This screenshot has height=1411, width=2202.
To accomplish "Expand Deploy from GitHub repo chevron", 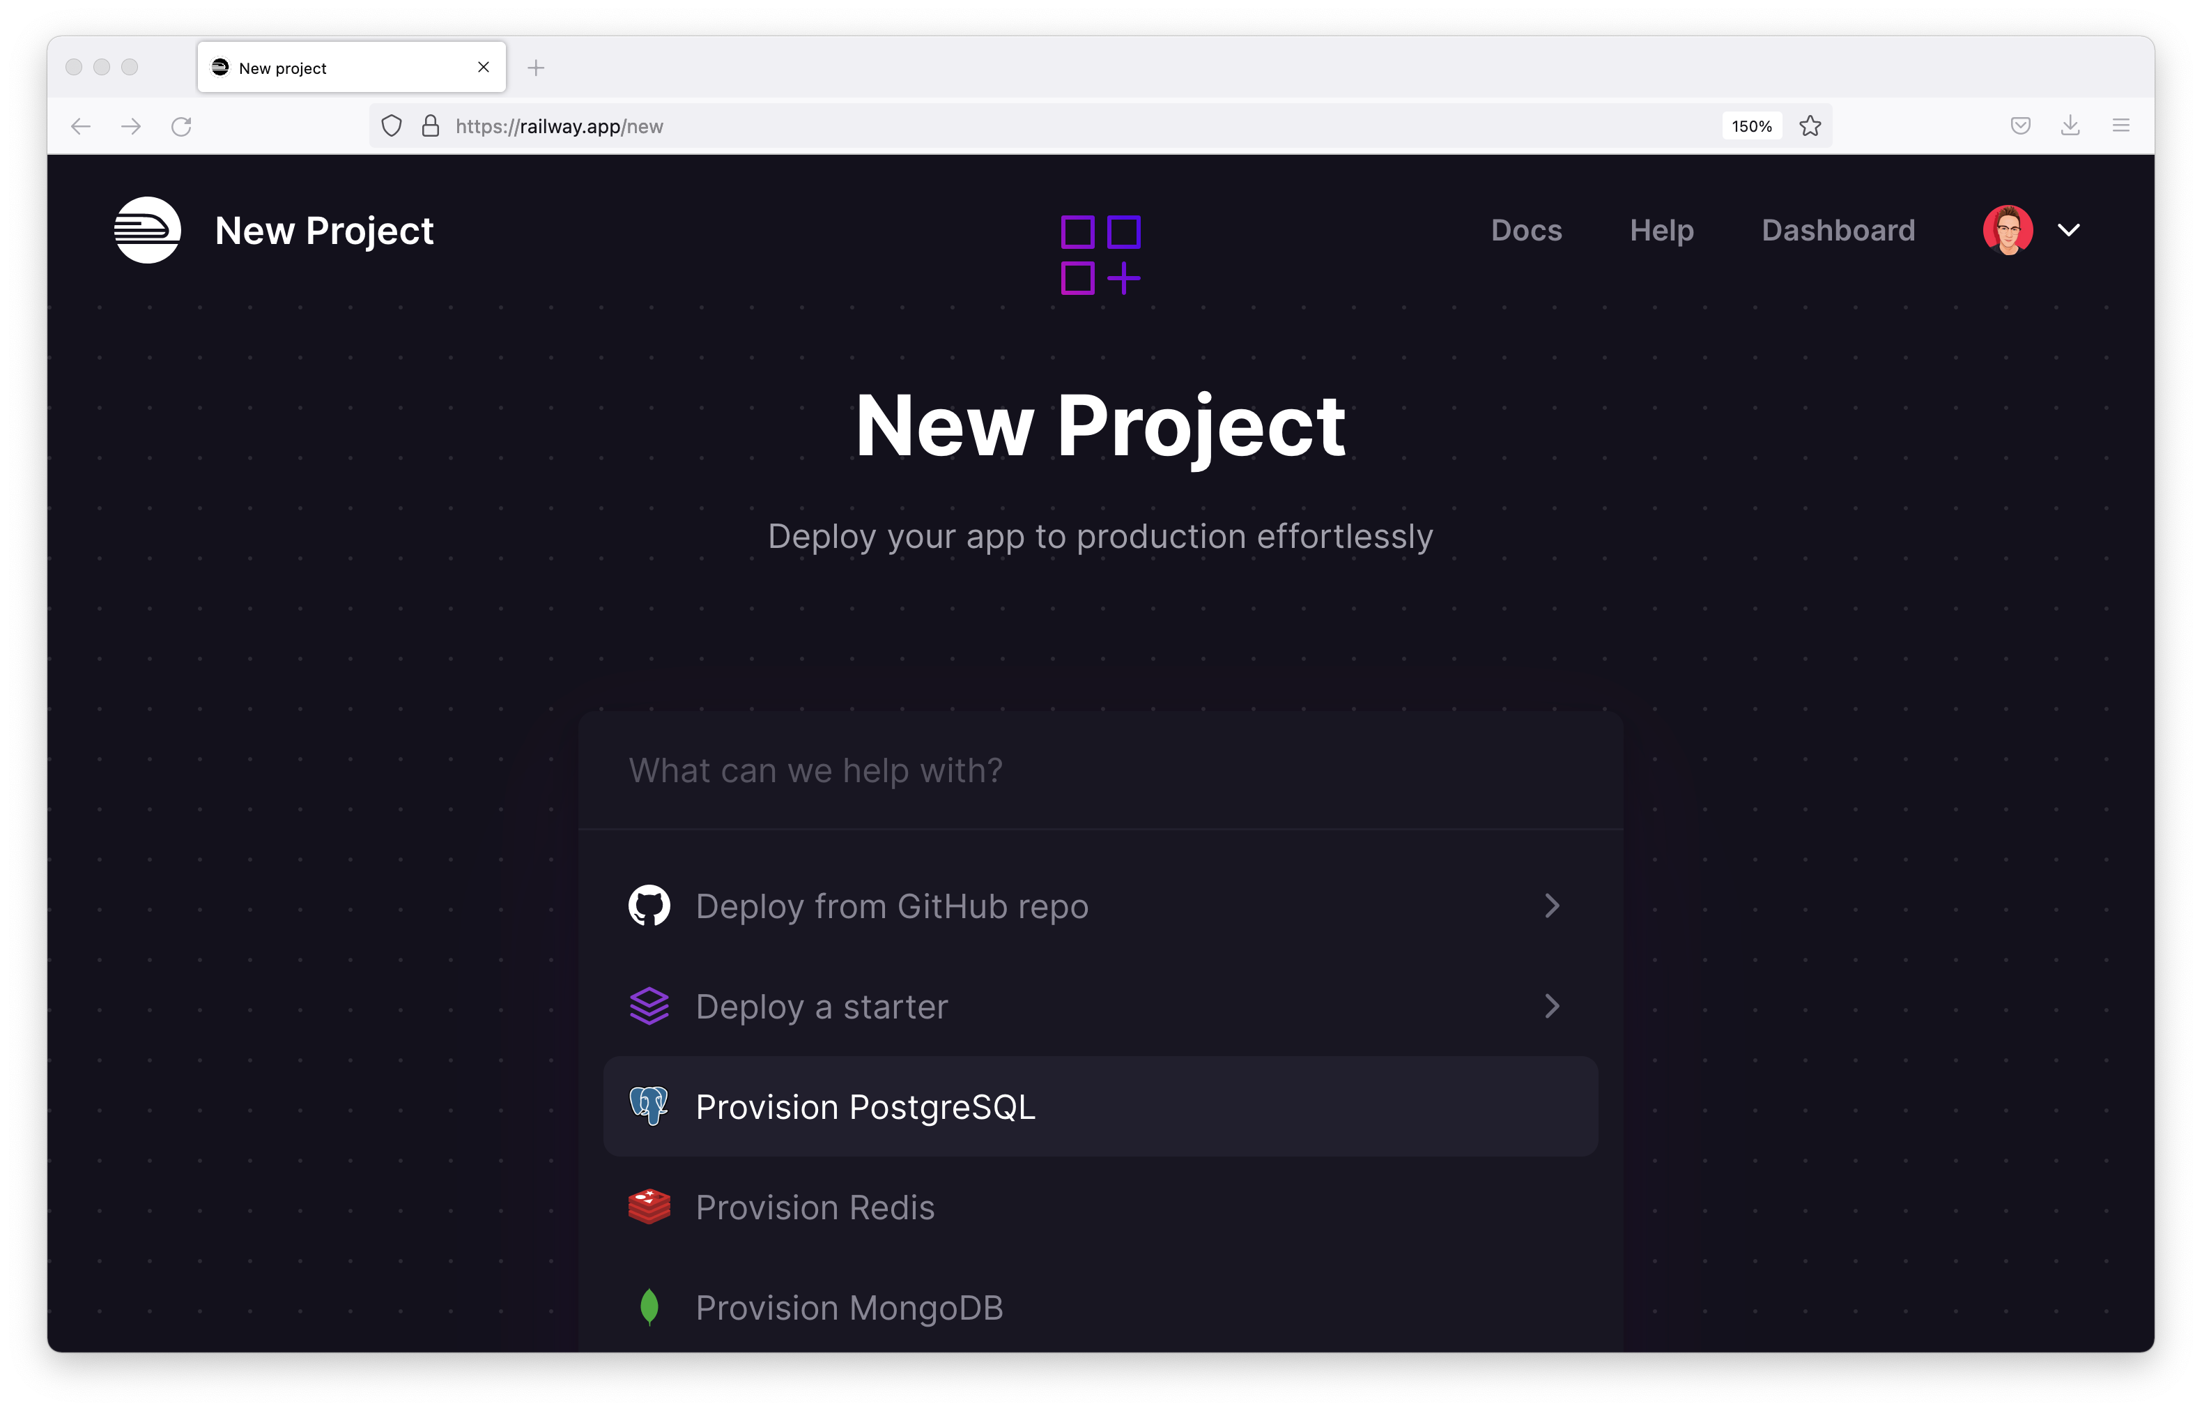I will point(1551,906).
